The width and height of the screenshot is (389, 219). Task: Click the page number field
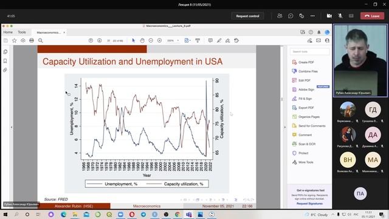coord(109,41)
